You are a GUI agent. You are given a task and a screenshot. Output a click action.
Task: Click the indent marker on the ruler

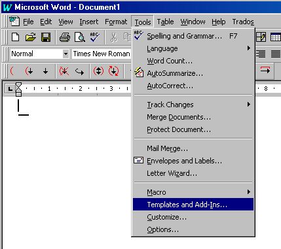click(18, 90)
